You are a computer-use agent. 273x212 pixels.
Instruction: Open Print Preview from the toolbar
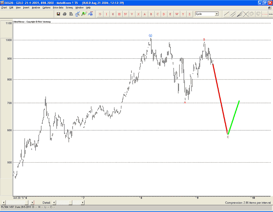(71, 14)
